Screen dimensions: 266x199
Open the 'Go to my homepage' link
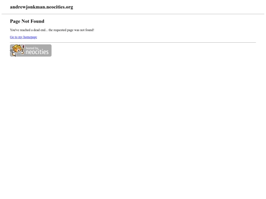pos(24,37)
